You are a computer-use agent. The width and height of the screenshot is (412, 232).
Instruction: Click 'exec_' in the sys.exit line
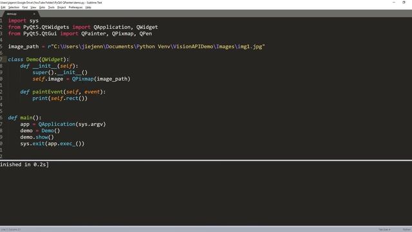(68, 144)
